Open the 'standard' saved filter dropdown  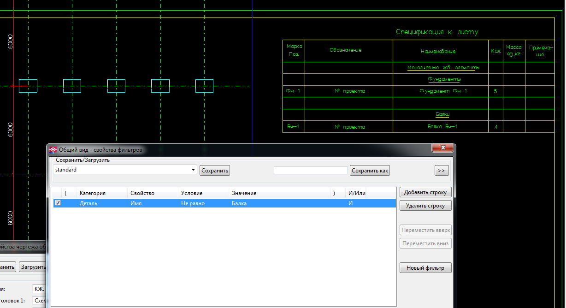[x=193, y=170]
